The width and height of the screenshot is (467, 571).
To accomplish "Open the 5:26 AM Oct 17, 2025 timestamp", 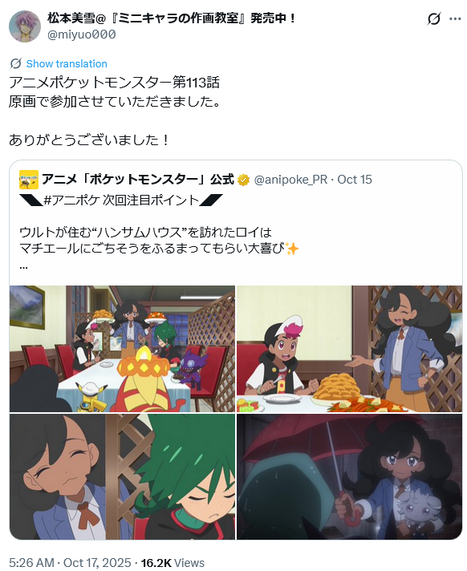I will tap(70, 563).
